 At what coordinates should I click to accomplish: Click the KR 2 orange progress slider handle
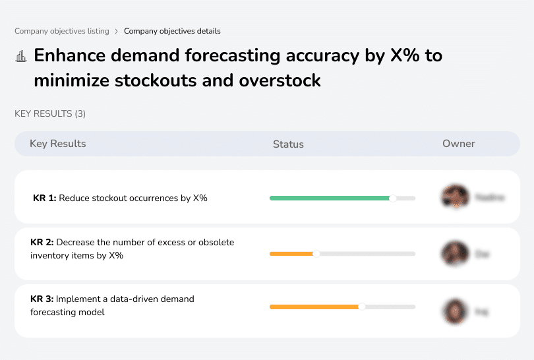(316, 254)
